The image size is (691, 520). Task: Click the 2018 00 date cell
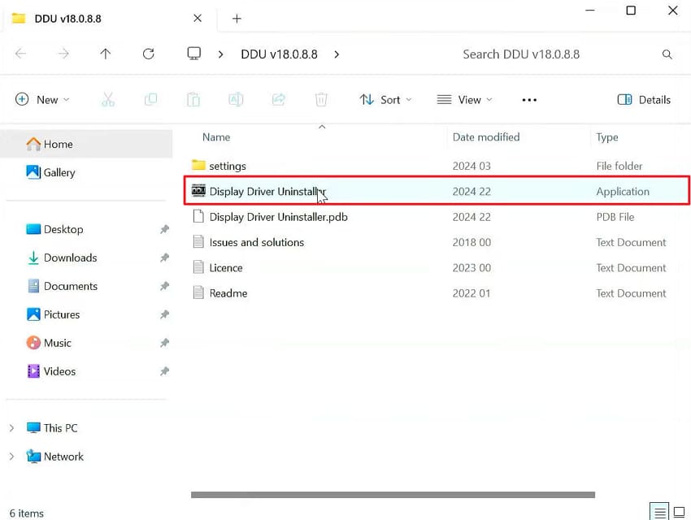(x=472, y=242)
